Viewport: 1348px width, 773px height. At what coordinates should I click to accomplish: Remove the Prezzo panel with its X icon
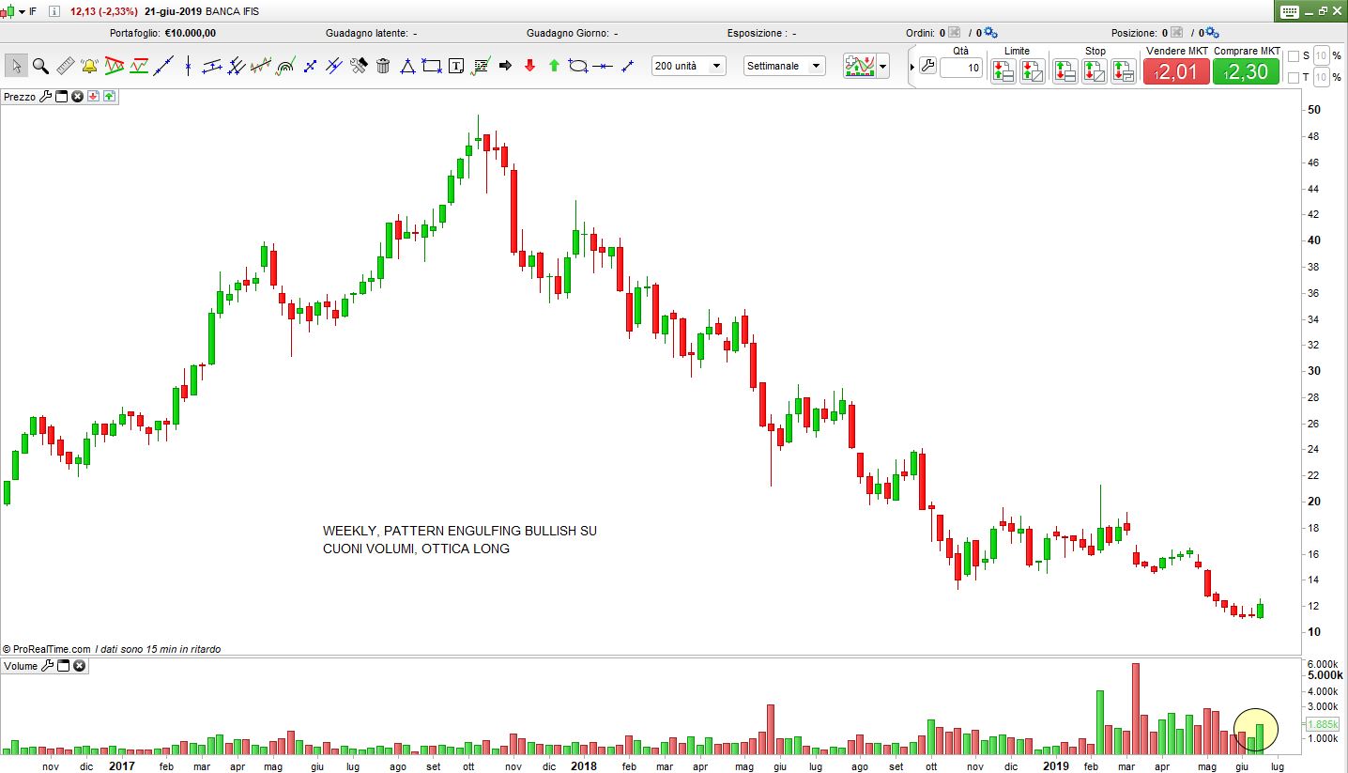pos(78,97)
